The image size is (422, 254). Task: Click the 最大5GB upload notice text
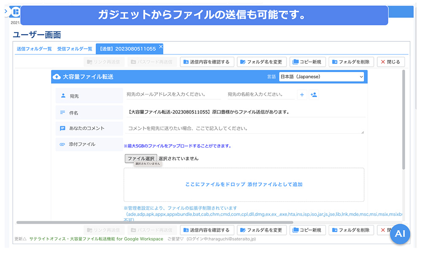[178, 146]
